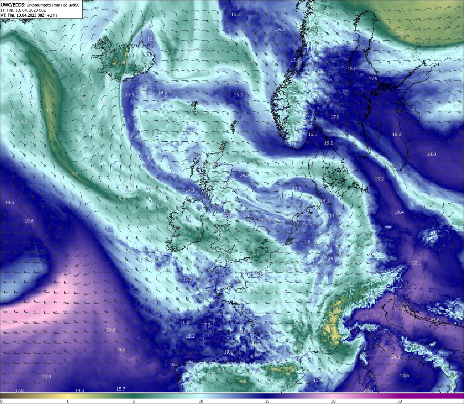Screen dimensions: 464x404
Task: Select the map value 23.6
Action: point(435,320)
